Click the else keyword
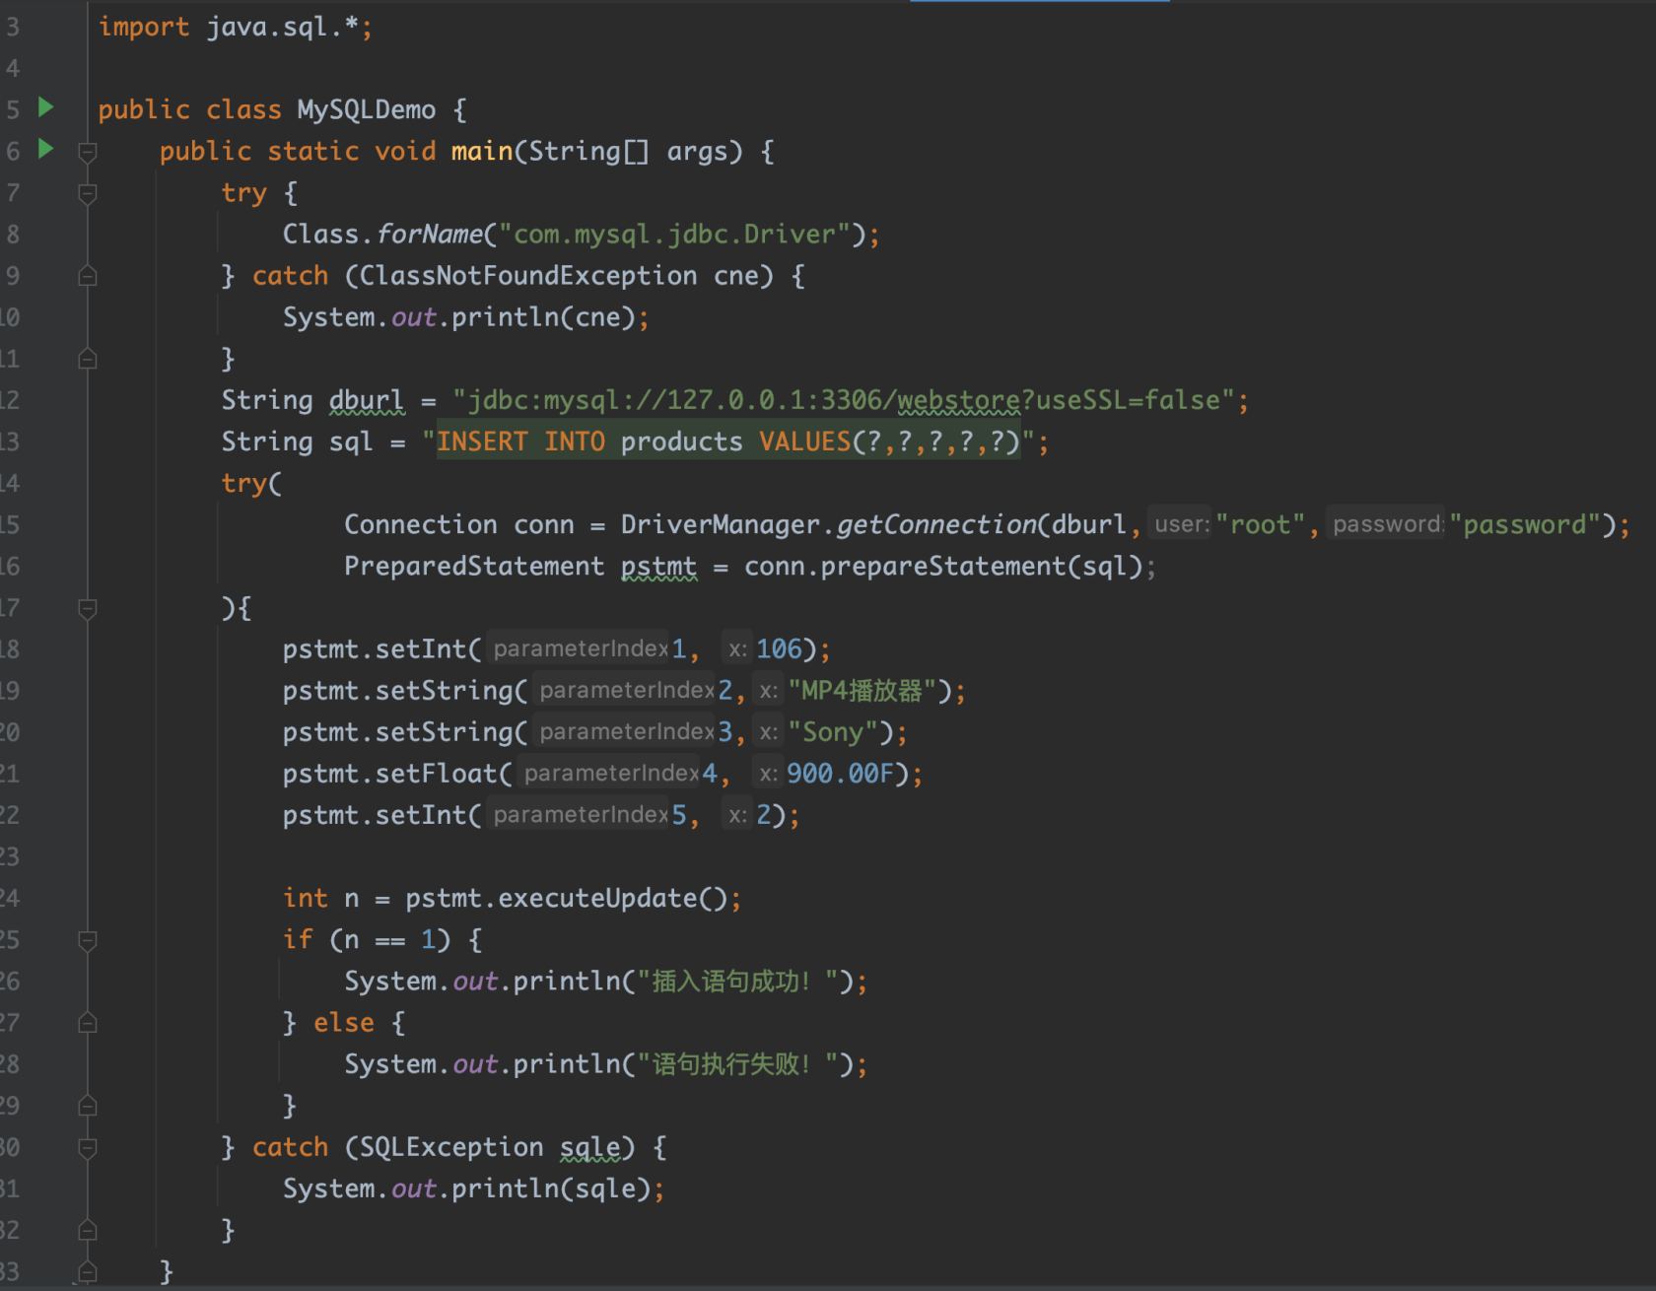Viewport: 1656px width, 1291px height. (x=343, y=1022)
